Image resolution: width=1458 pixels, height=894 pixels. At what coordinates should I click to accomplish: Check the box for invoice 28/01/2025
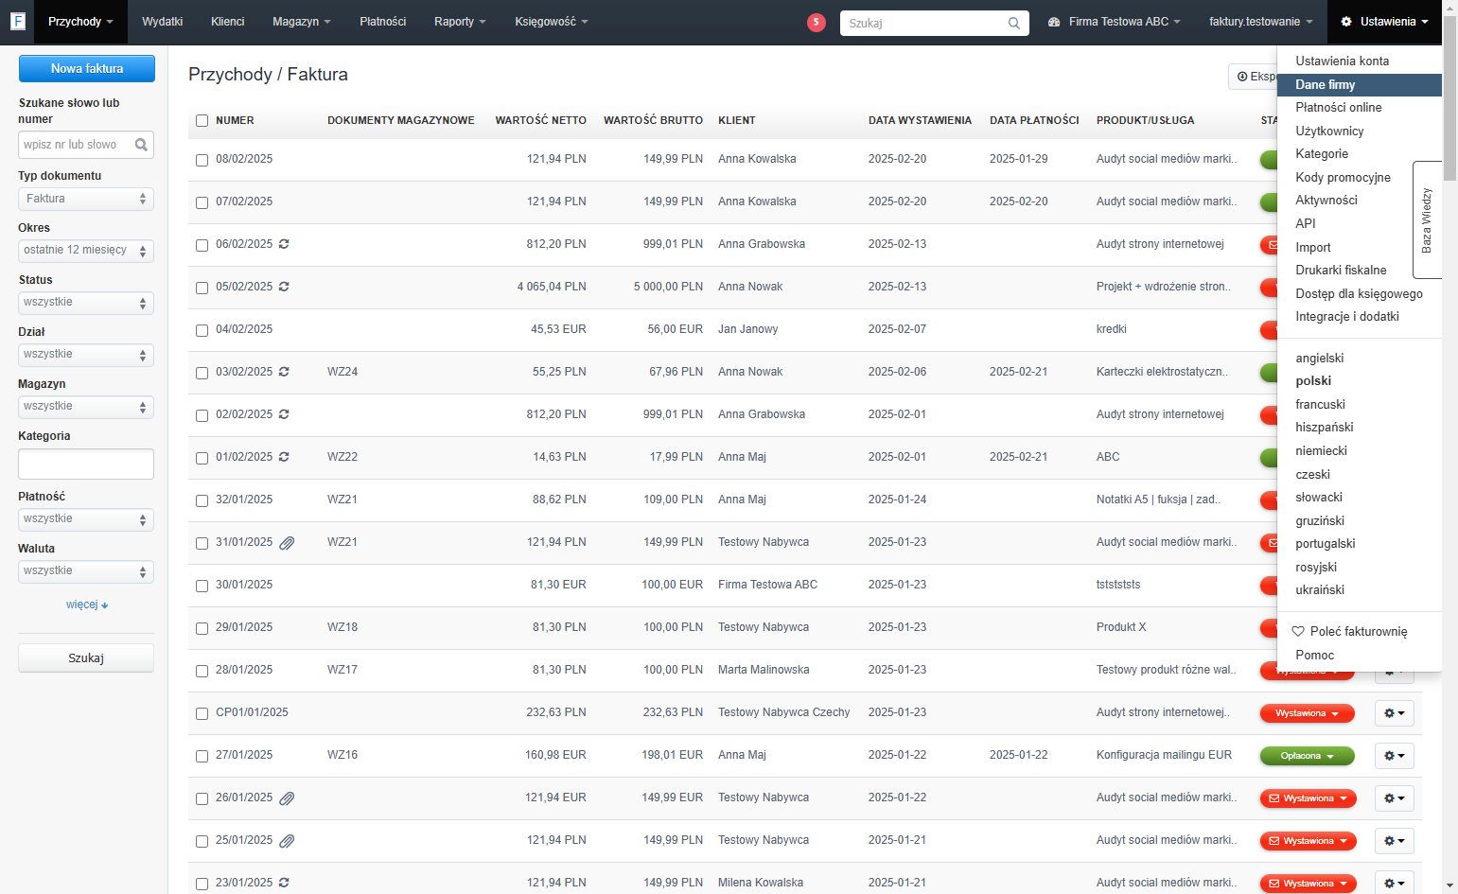pos(202,671)
